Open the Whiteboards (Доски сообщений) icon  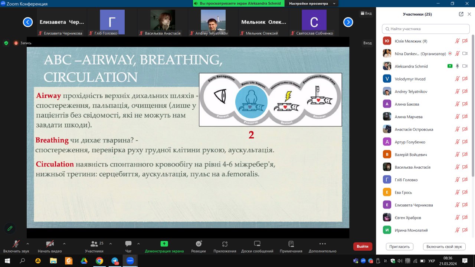pos(257,244)
